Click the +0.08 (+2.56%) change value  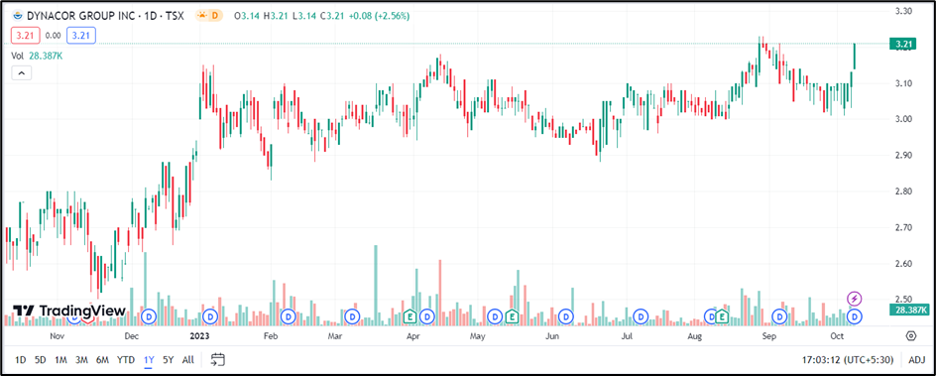pos(380,17)
